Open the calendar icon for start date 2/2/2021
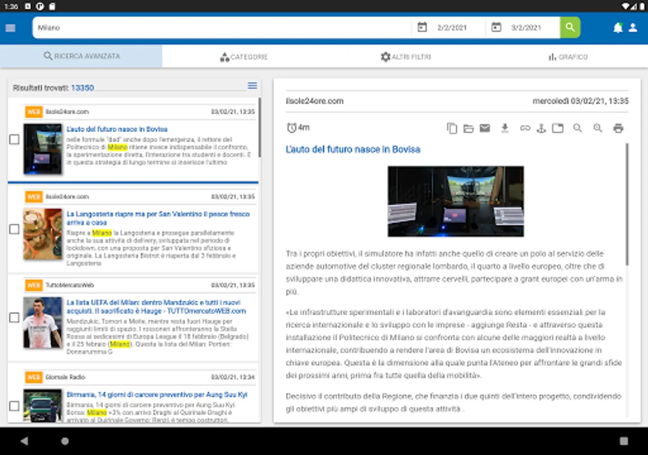The height and width of the screenshot is (455, 648). point(422,27)
